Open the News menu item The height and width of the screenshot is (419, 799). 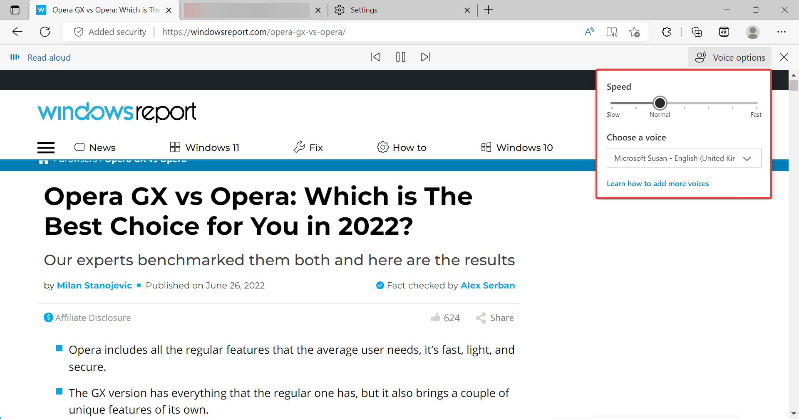point(94,148)
